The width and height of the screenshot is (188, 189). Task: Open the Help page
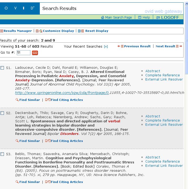coord(146,18)
